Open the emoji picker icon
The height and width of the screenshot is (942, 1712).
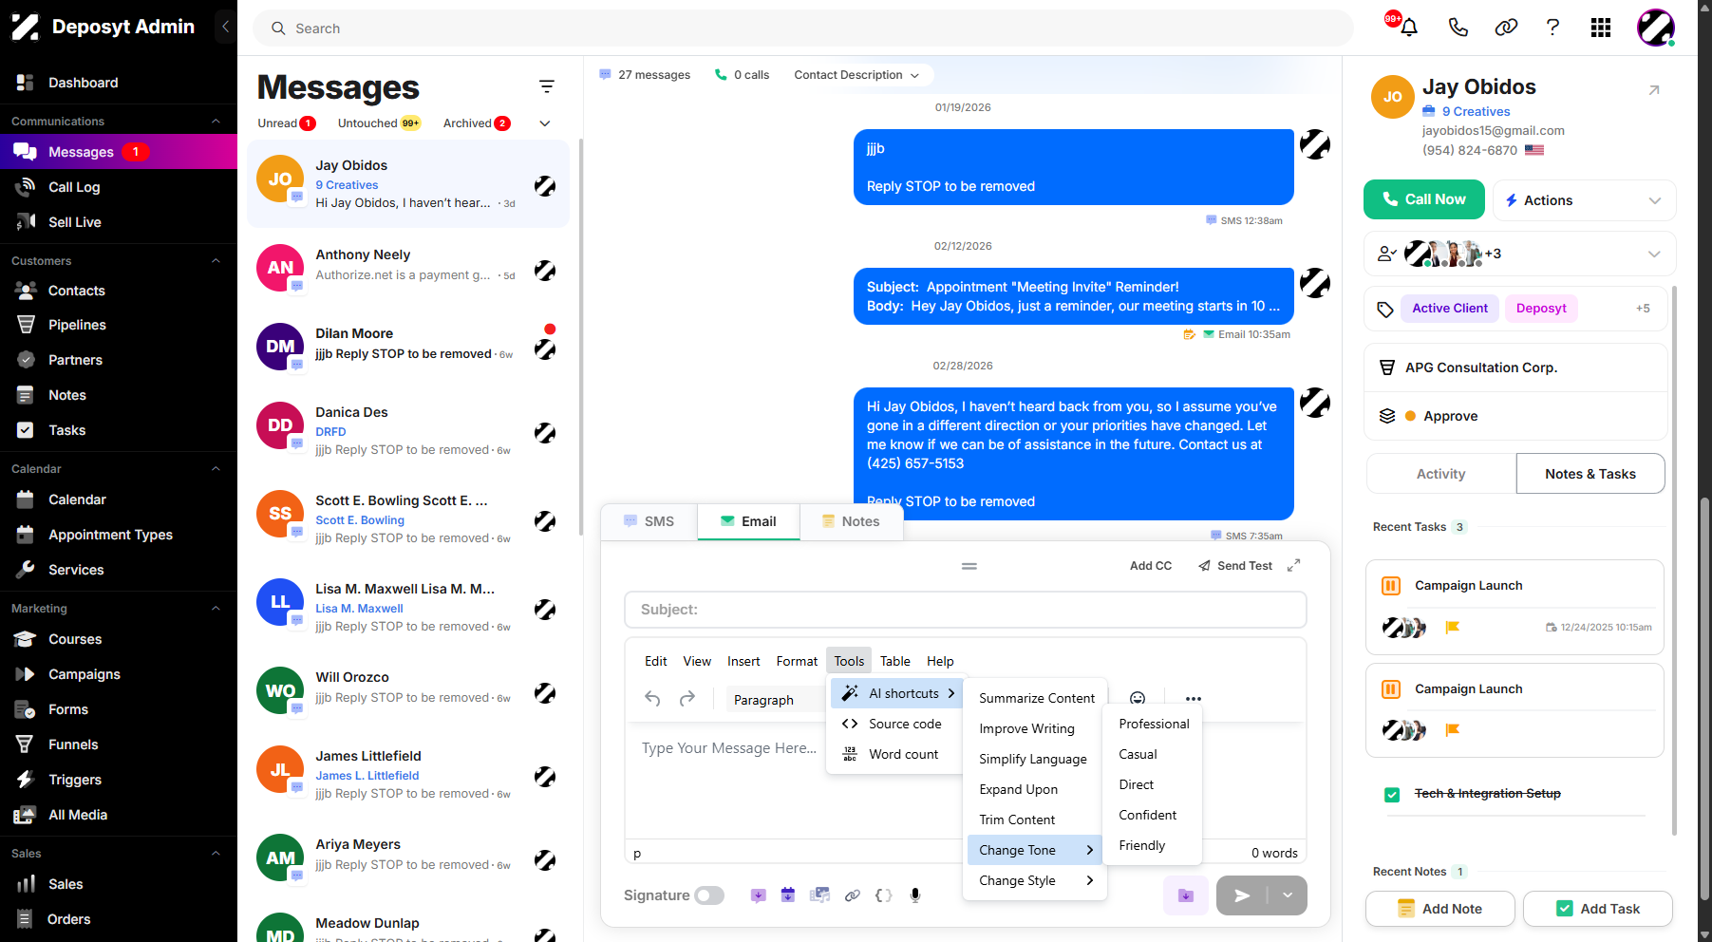coord(1138,698)
